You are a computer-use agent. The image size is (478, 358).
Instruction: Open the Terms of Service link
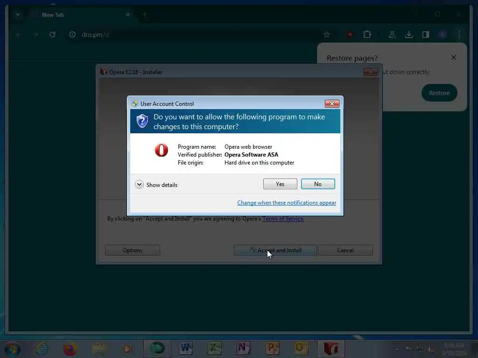click(283, 219)
